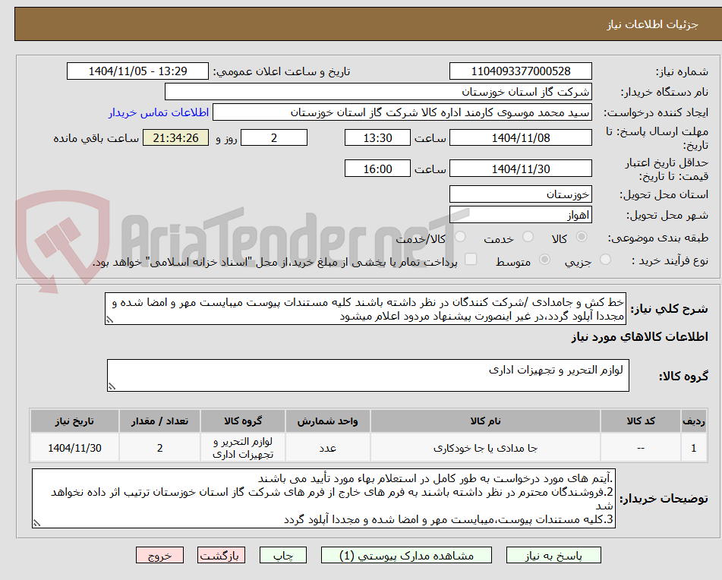The image size is (722, 580).
Task: Click the خروج exit button
Action: (159, 556)
